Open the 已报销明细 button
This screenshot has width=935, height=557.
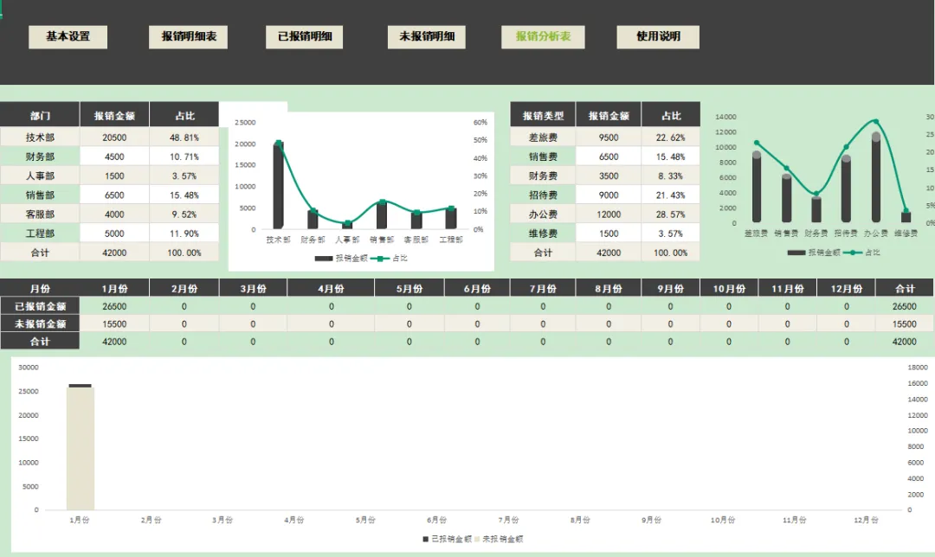click(x=304, y=37)
